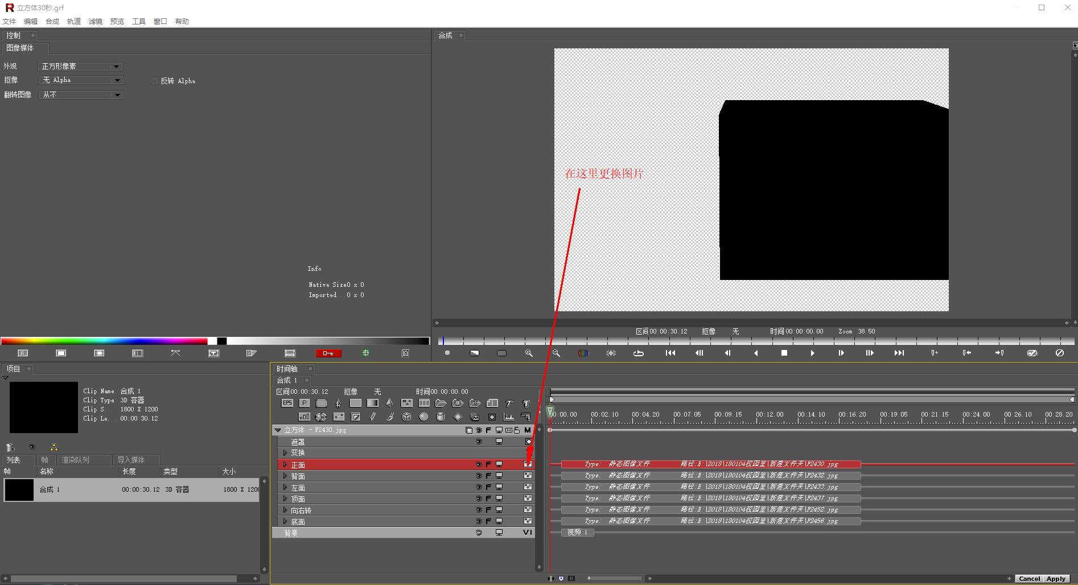The width and height of the screenshot is (1078, 585).
Task: Open the 文件 menu
Action: click(x=9, y=22)
